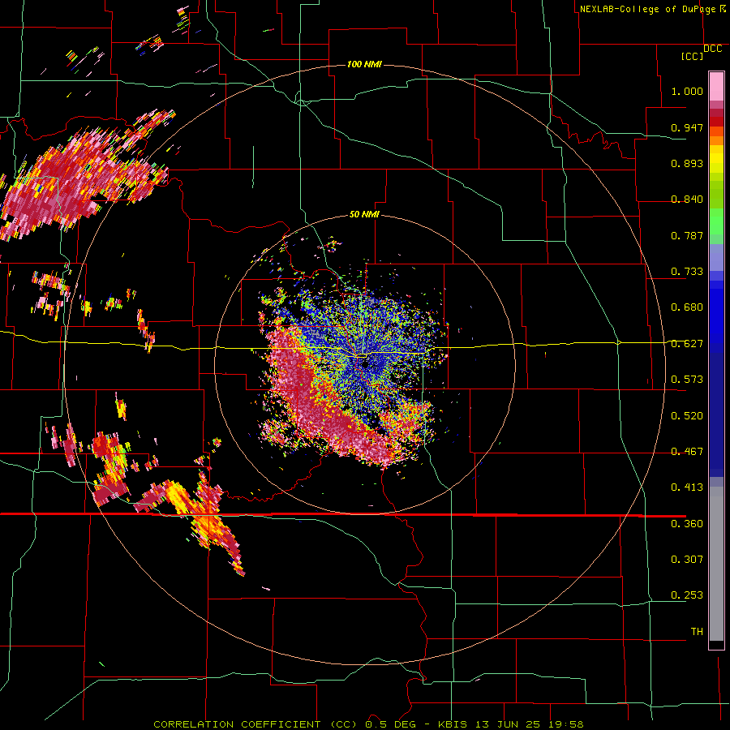730x730 pixels.
Task: Click the 0.253 scale value
Action: pyautogui.click(x=687, y=595)
